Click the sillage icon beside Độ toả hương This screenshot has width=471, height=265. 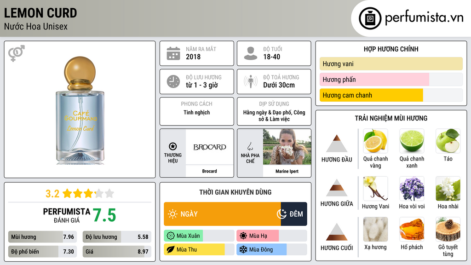(251, 81)
